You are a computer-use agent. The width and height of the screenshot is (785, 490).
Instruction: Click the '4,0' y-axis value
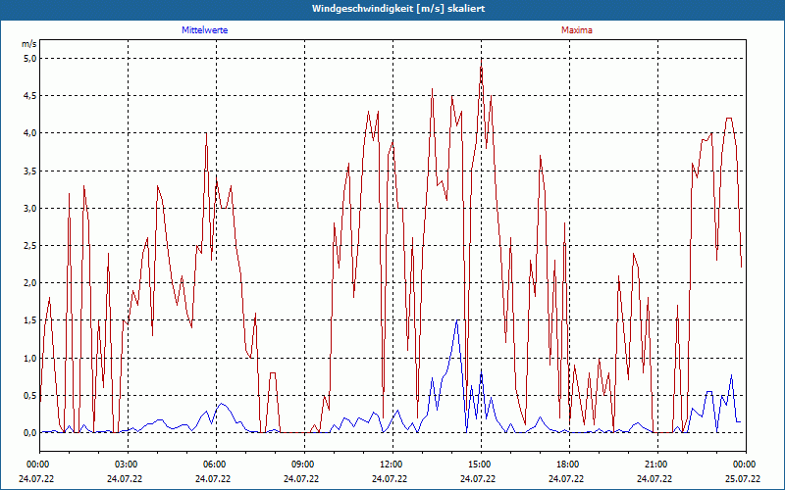click(x=30, y=133)
